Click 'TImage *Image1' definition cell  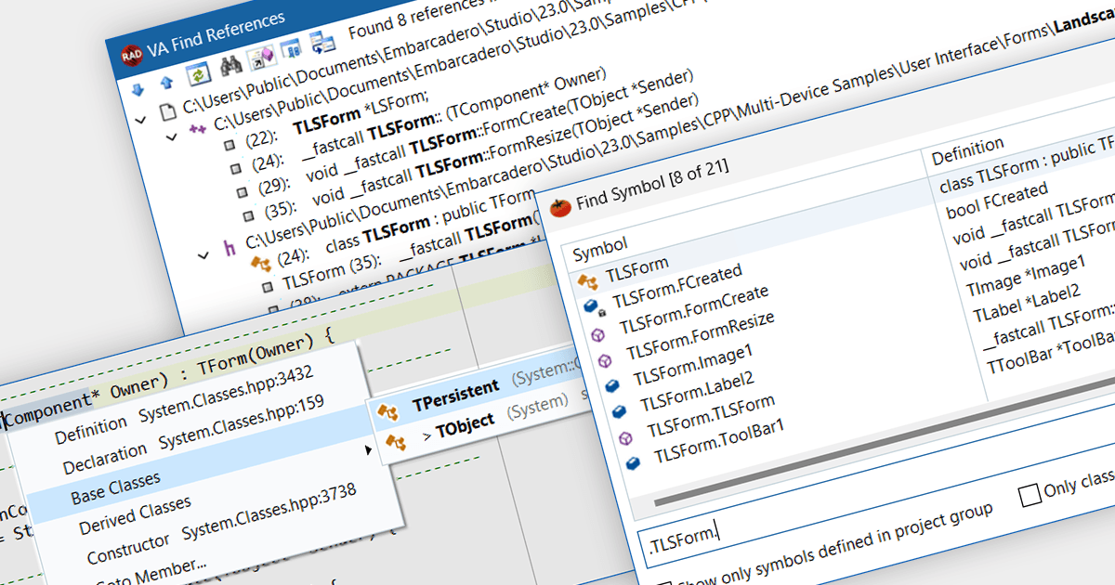click(1026, 276)
